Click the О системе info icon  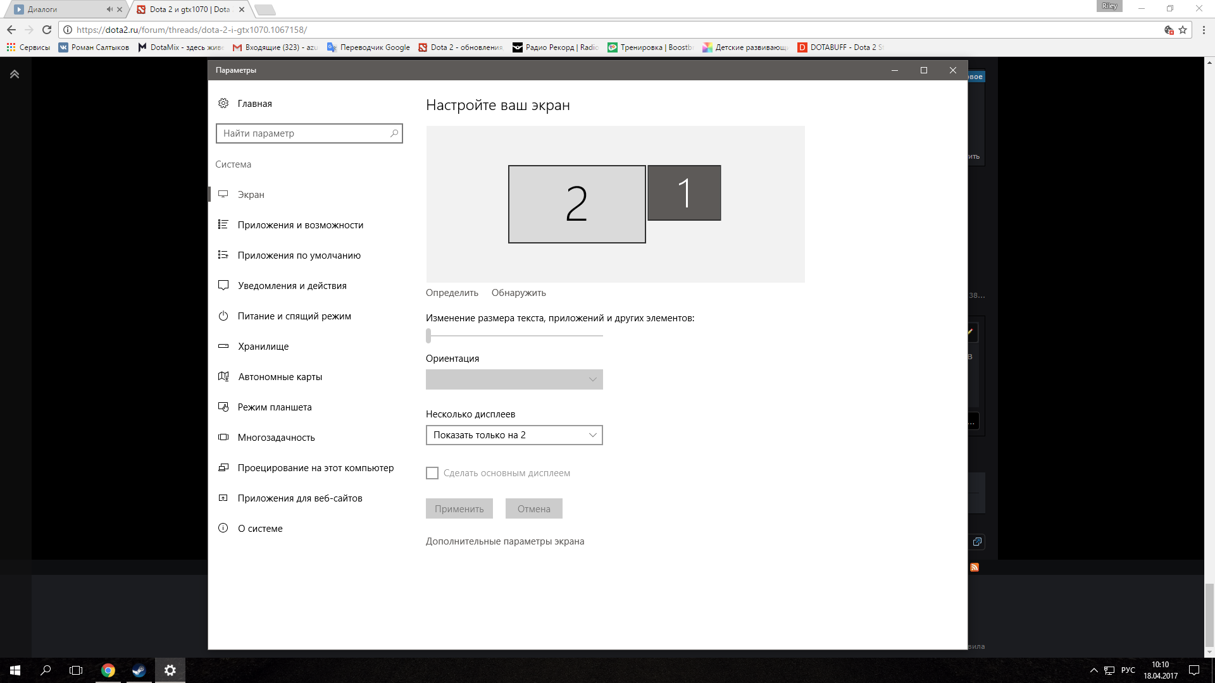(x=223, y=528)
